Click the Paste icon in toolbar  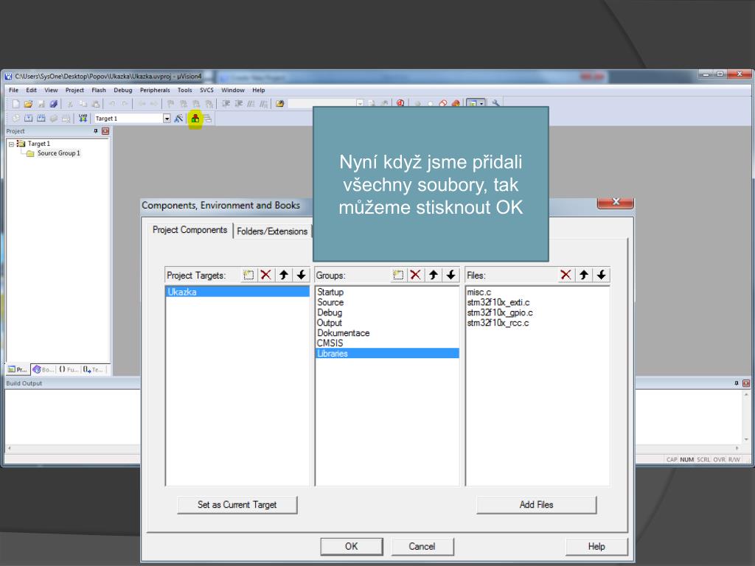pyautogui.click(x=96, y=103)
